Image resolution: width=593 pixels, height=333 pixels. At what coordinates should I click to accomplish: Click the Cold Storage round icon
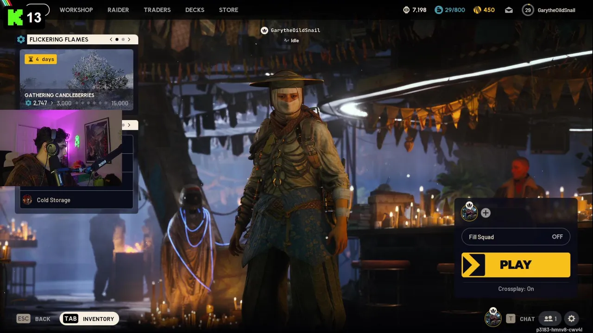[27, 200]
